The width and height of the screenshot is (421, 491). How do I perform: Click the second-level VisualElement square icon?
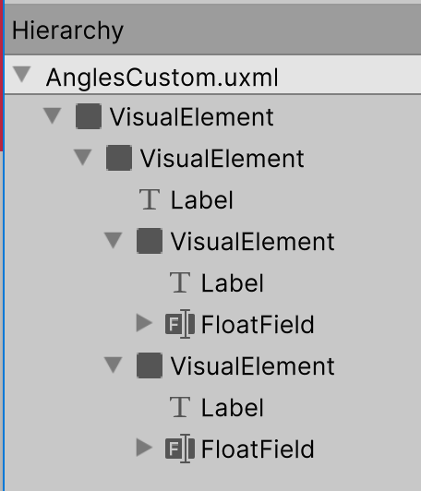(119, 158)
